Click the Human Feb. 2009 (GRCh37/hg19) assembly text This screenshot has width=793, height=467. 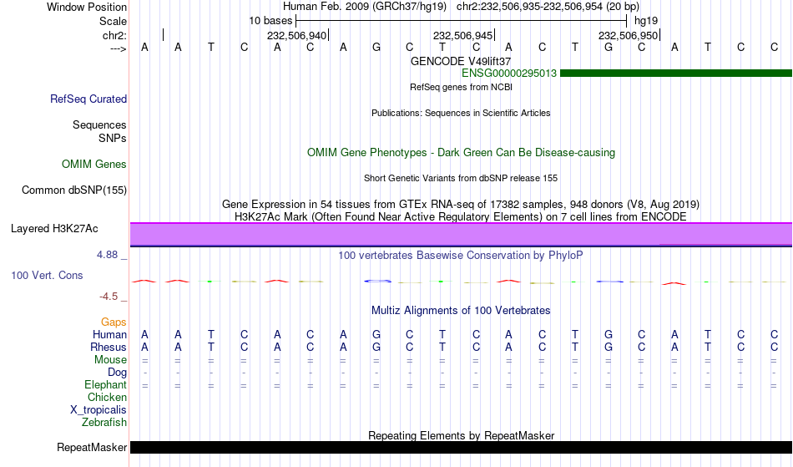[x=365, y=7]
